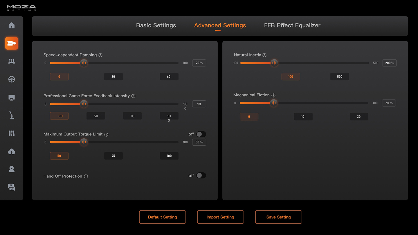Enable Hand Off Protection toggle
418x235 pixels.
[x=201, y=176]
